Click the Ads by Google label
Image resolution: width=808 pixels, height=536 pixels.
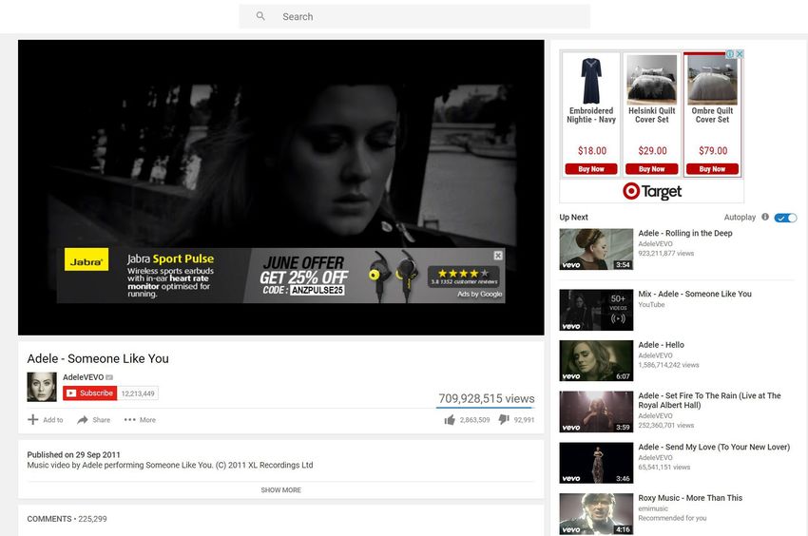click(480, 294)
